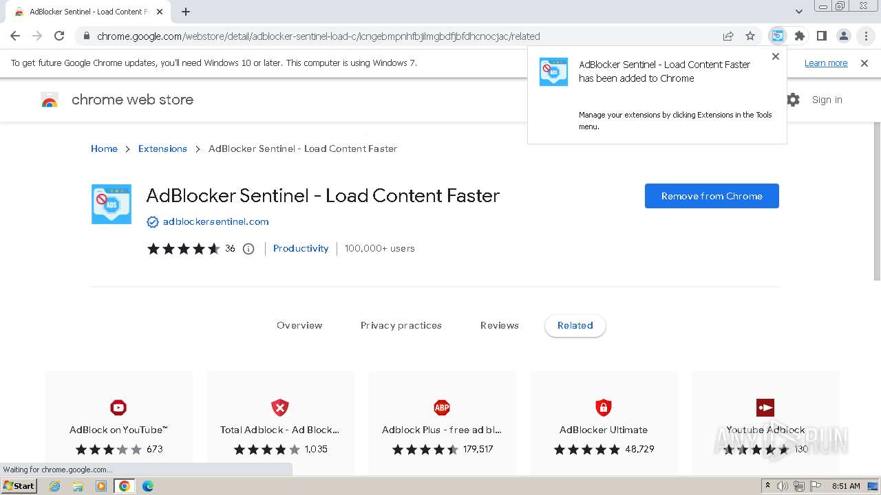The image size is (881, 495).
Task: Open web store settings gear
Action: click(x=793, y=100)
